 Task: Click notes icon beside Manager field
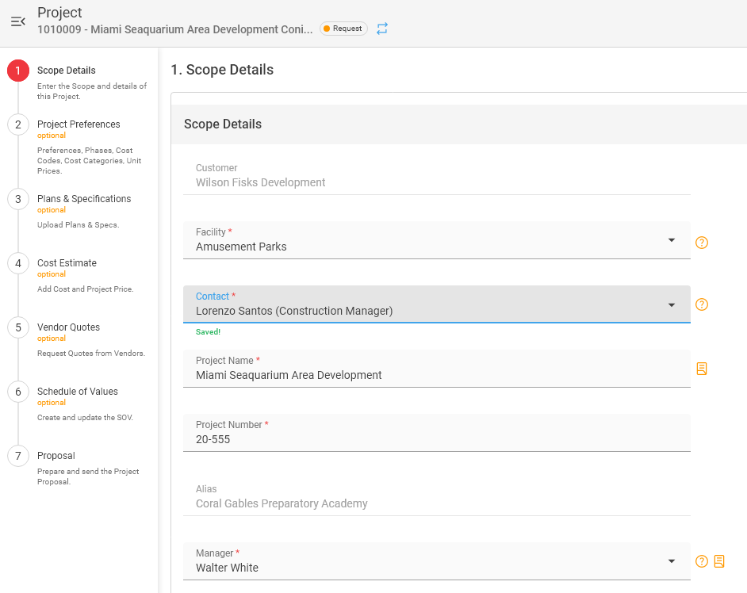click(x=719, y=561)
